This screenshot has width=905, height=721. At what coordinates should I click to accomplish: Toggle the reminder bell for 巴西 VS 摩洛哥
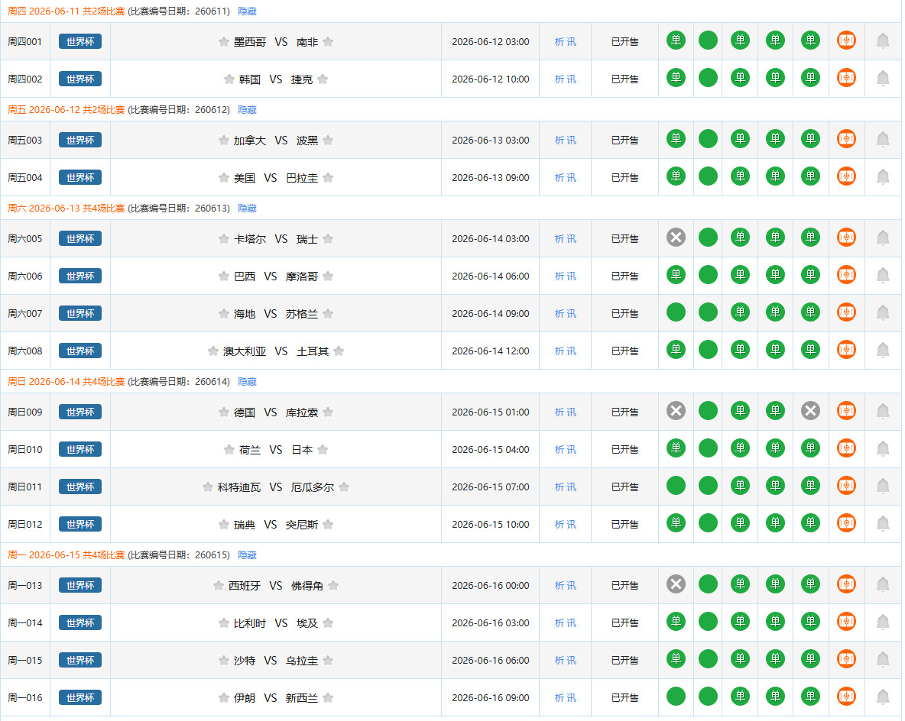(x=883, y=276)
